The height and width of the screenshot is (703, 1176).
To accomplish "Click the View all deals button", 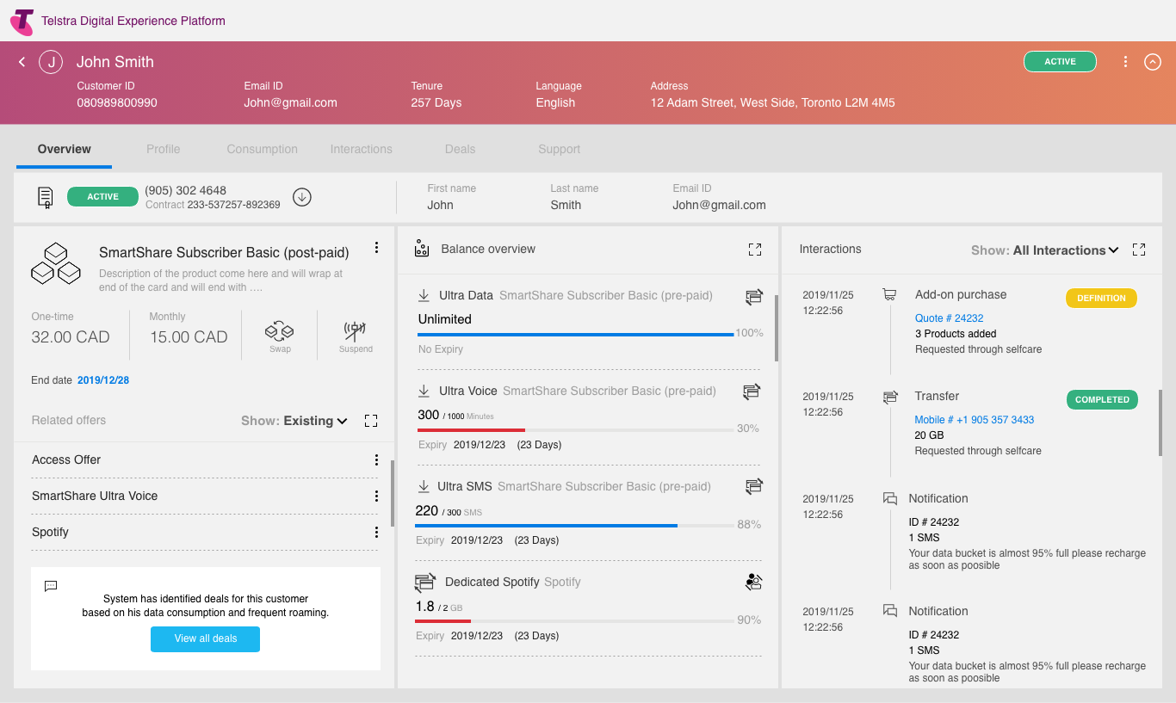I will tap(205, 638).
